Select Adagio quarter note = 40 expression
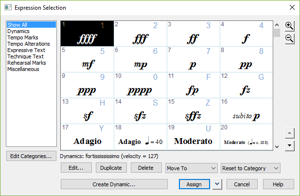300x196 pixels. [x=140, y=137]
